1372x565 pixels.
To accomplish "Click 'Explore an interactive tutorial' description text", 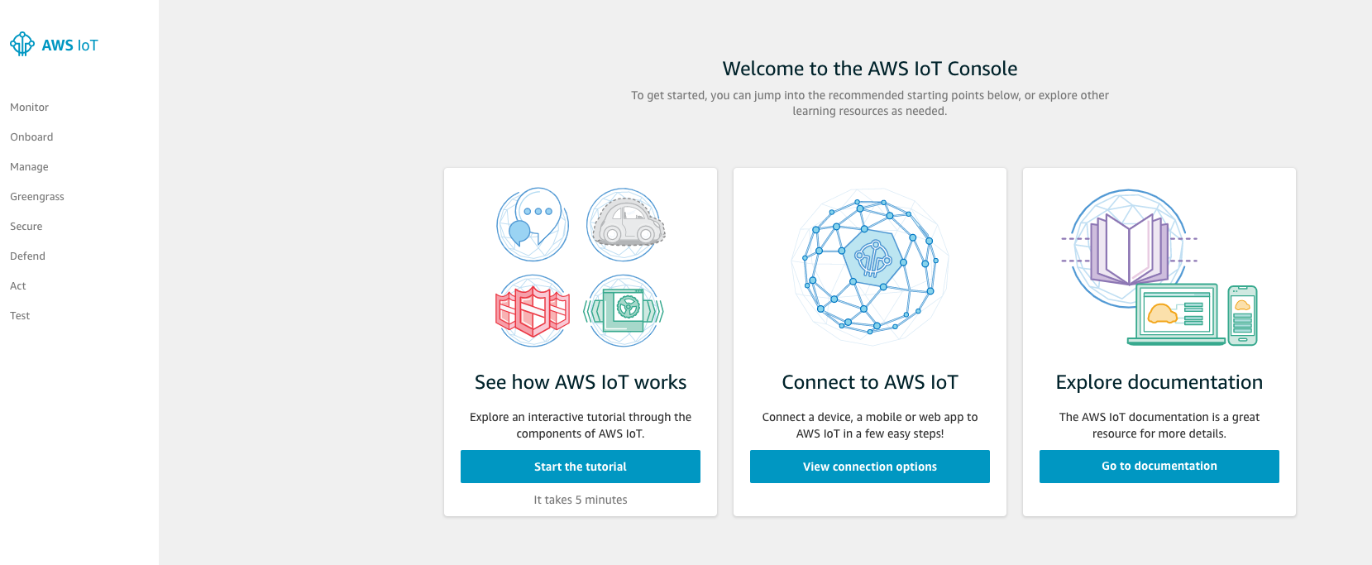I will tap(581, 425).
